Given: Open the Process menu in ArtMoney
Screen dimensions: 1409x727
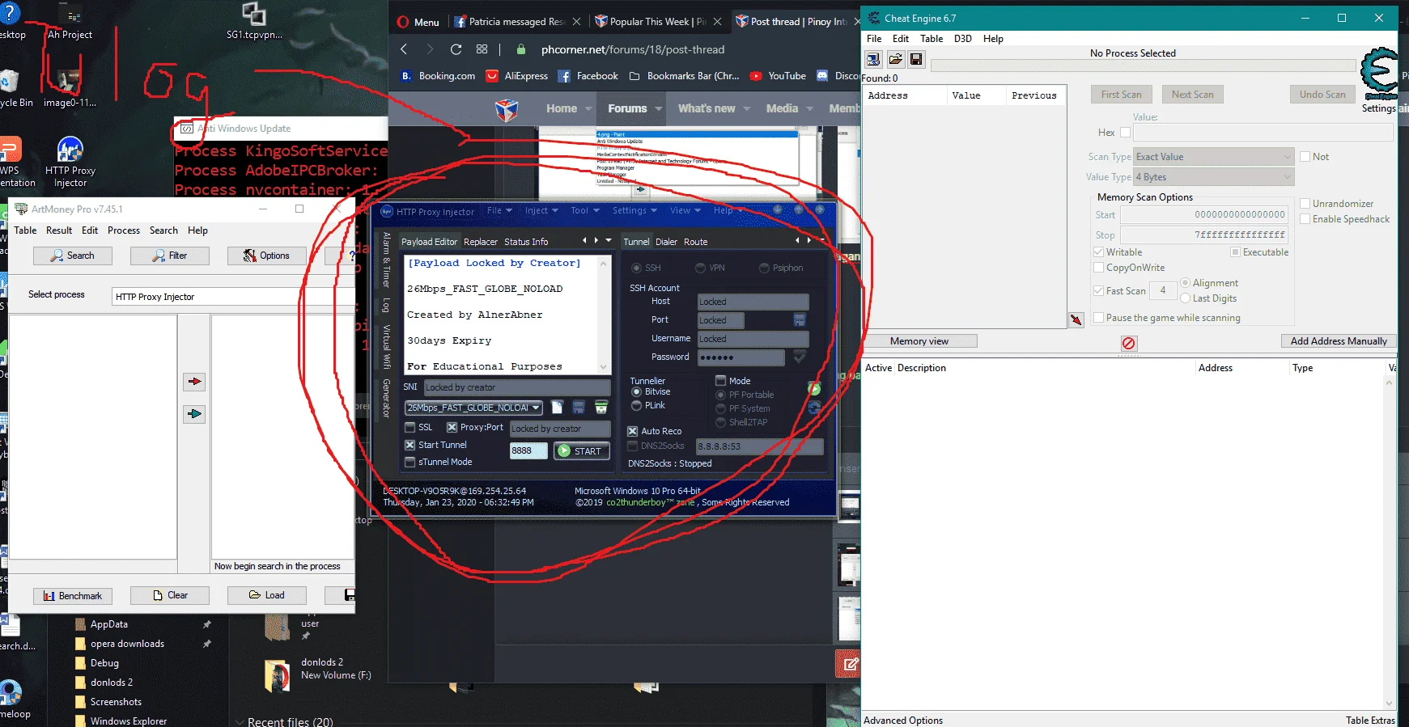Looking at the screenshot, I should click(x=124, y=230).
